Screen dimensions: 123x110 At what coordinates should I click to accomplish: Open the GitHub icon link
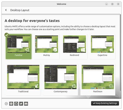click(16, 104)
